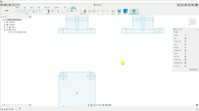Image resolution: width=199 pixels, height=111 pixels.
Task: Open the Data Panel grid icon
Action: [2, 5]
